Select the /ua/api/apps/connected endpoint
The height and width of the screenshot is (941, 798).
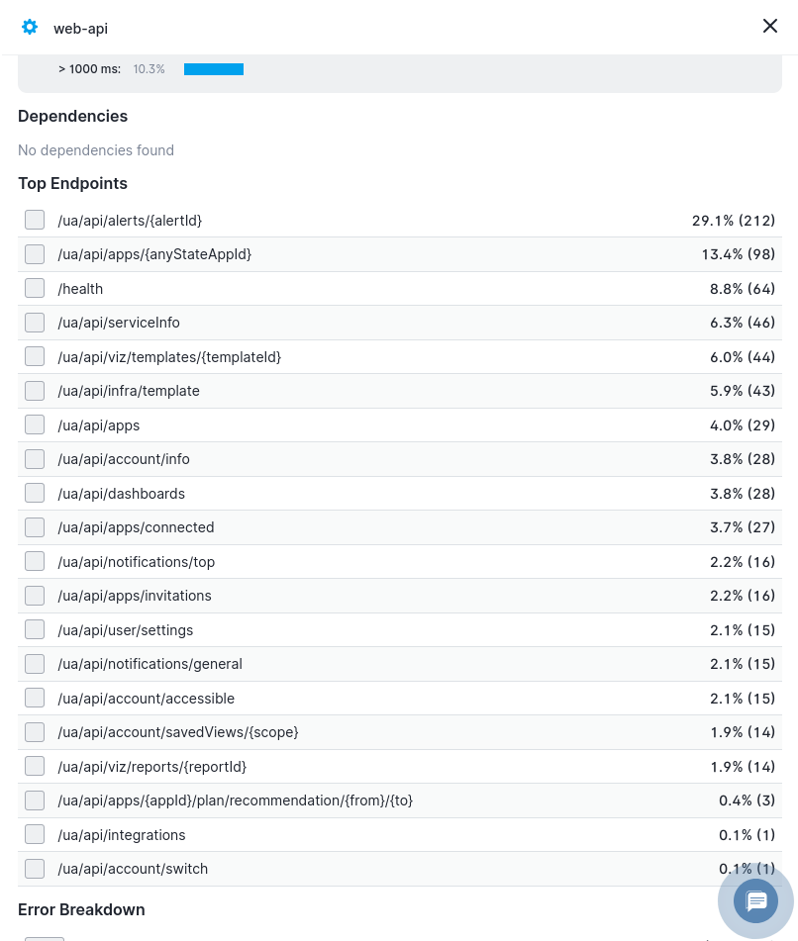[136, 527]
